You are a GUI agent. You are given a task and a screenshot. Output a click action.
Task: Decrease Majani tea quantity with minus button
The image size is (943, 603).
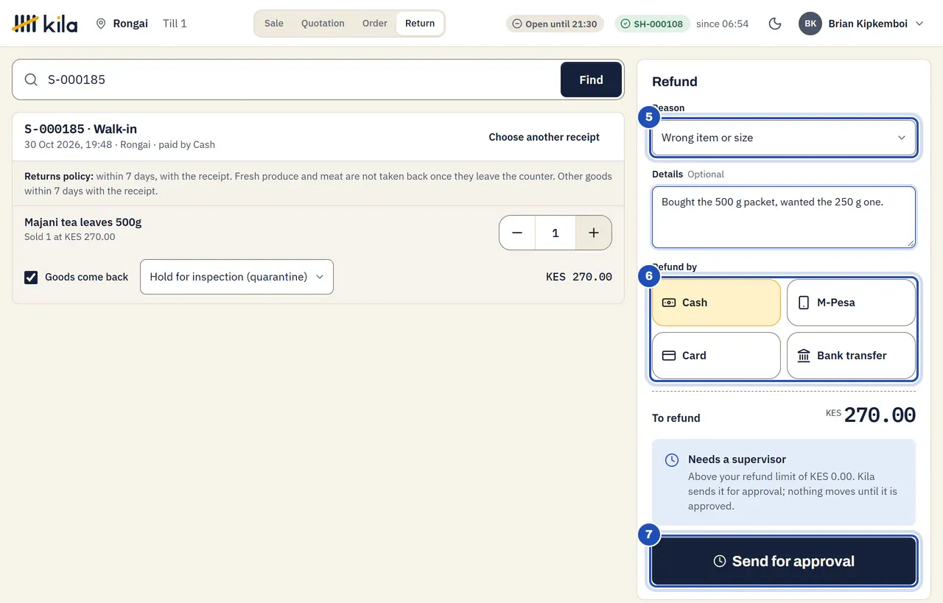pos(517,233)
